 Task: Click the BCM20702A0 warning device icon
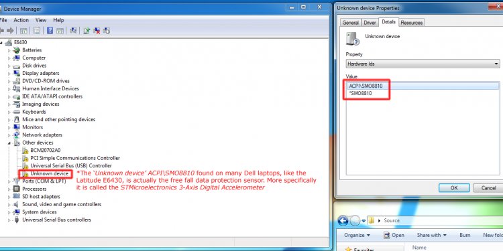click(x=25, y=151)
